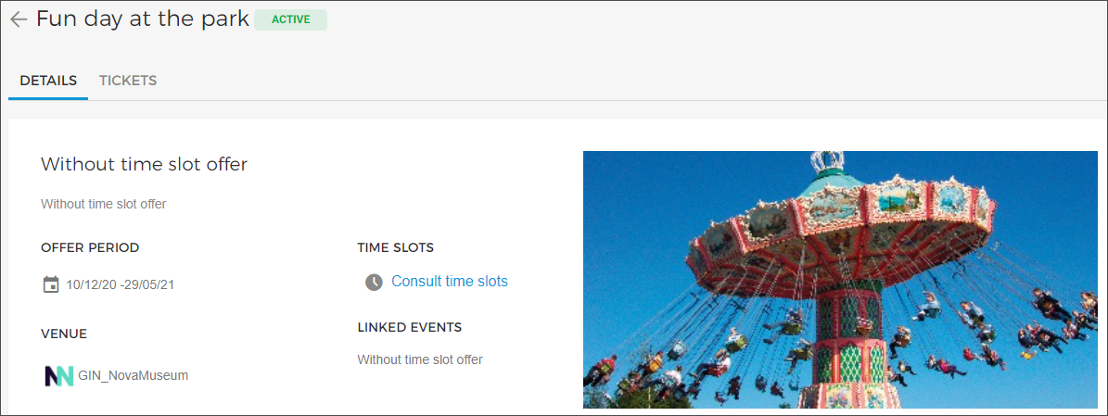This screenshot has height=416, width=1108.
Task: Click the back arrow icon
Action: coord(19,19)
